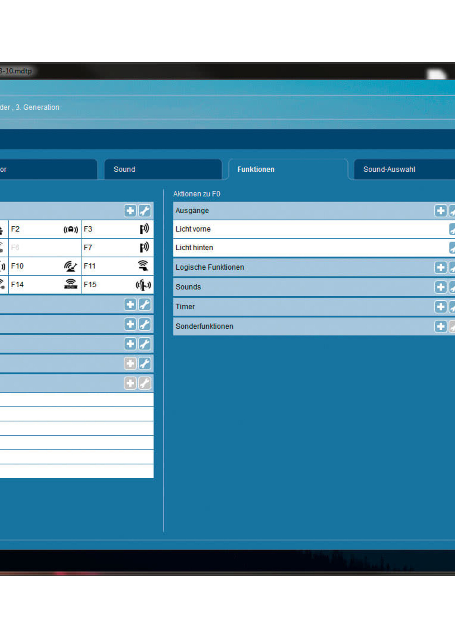This screenshot has width=455, height=638.
Task: Pick the F10 function key
Action: click(45, 266)
